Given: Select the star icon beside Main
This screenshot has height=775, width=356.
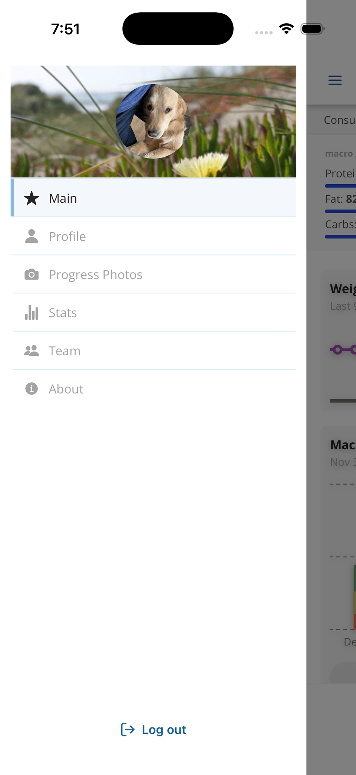Looking at the screenshot, I should (x=32, y=198).
